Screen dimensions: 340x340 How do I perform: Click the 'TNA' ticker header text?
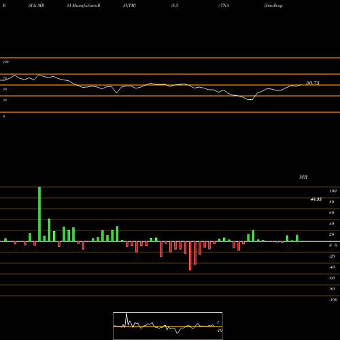(224, 5)
